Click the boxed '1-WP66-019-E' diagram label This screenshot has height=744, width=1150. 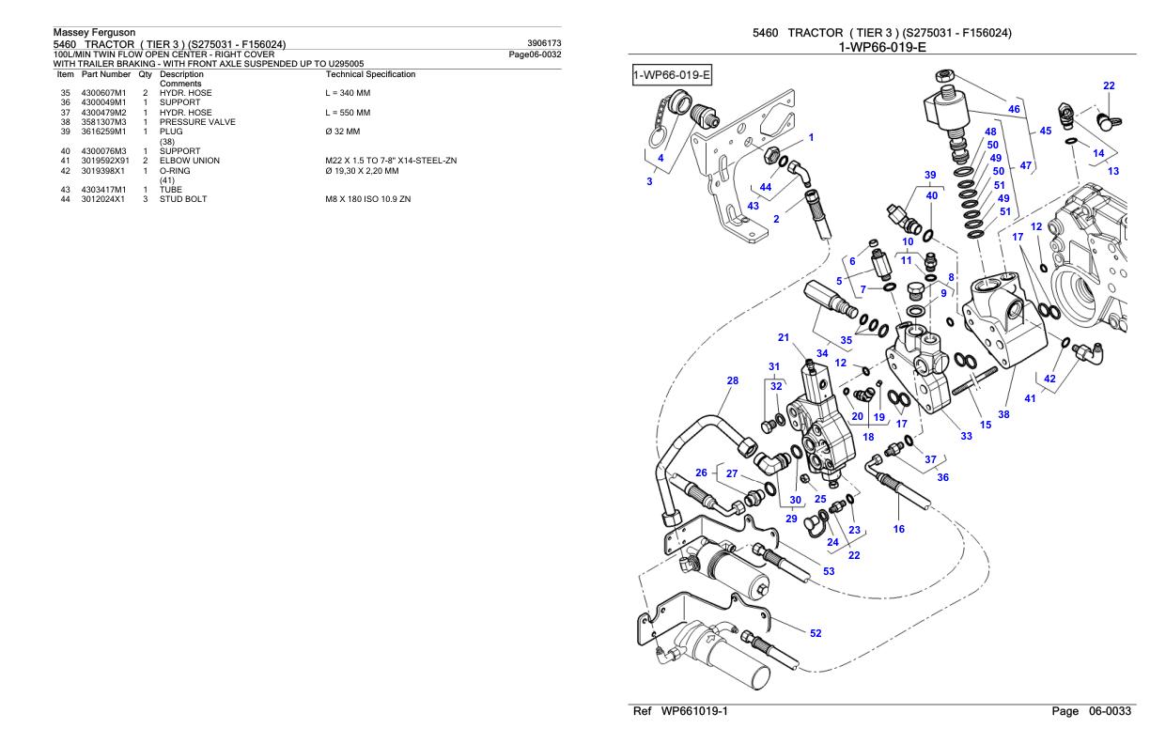671,73
